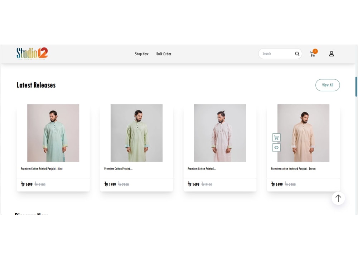Quick view the Brown Panjabi eye icon
Viewport: 358px width, 268px height.
click(x=276, y=148)
